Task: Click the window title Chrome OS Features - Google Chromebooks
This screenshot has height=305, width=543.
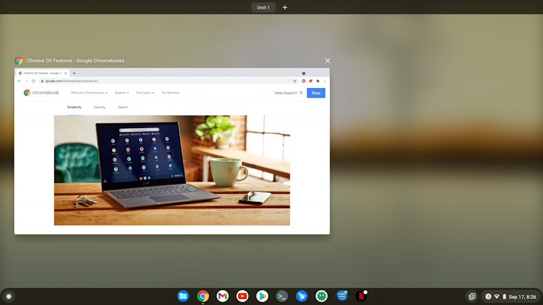Action: pyautogui.click(x=75, y=60)
